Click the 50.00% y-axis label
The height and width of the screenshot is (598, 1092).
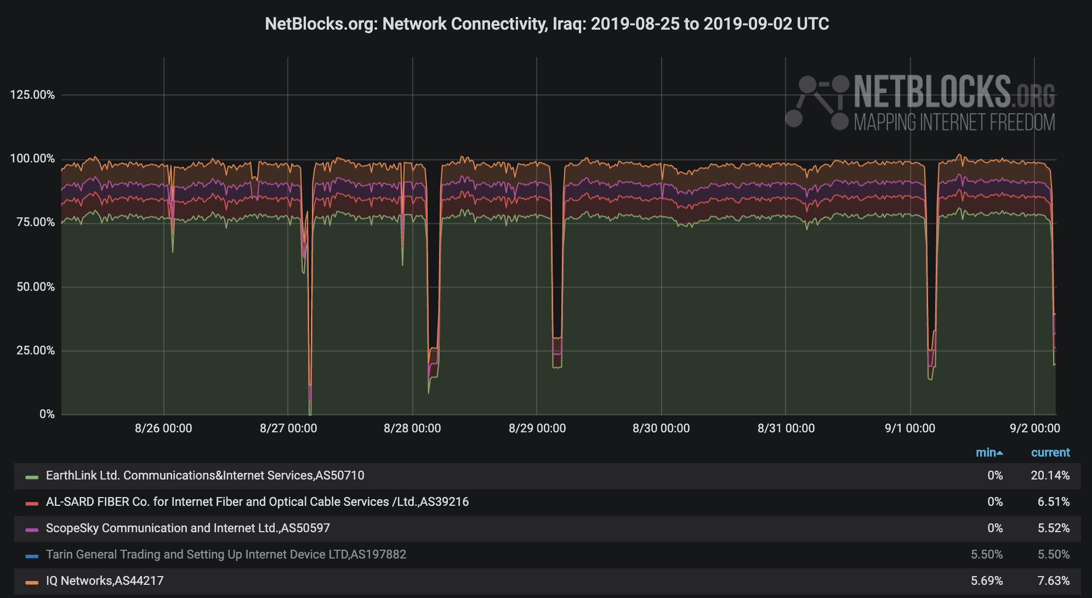[36, 287]
